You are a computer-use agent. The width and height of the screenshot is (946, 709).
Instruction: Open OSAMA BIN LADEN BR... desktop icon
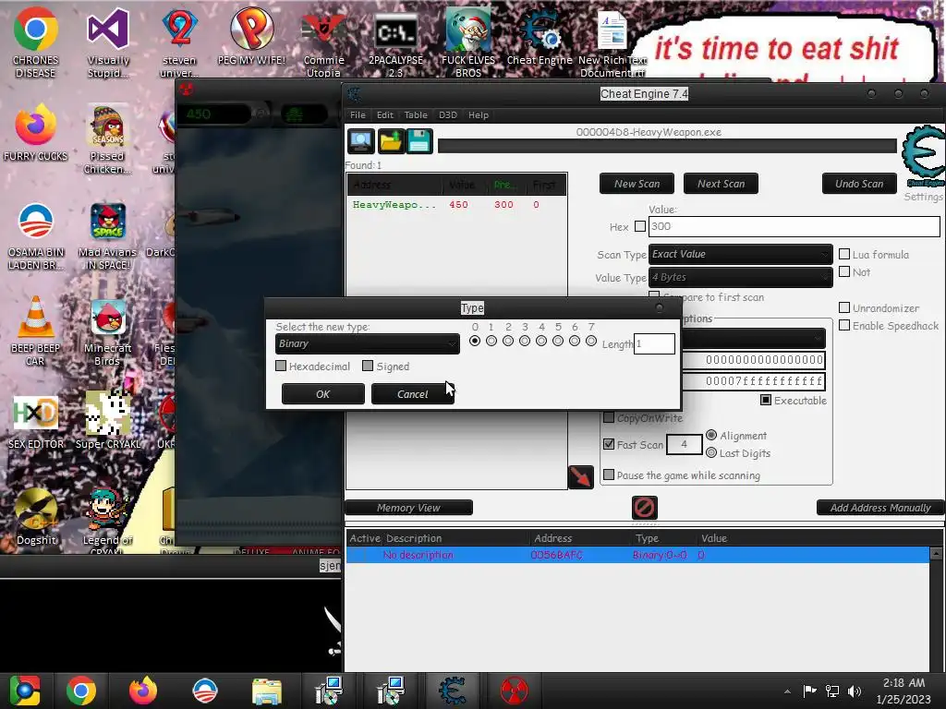pos(35,236)
